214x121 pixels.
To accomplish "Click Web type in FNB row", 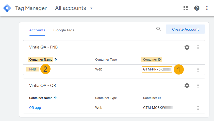I will click(99, 69).
